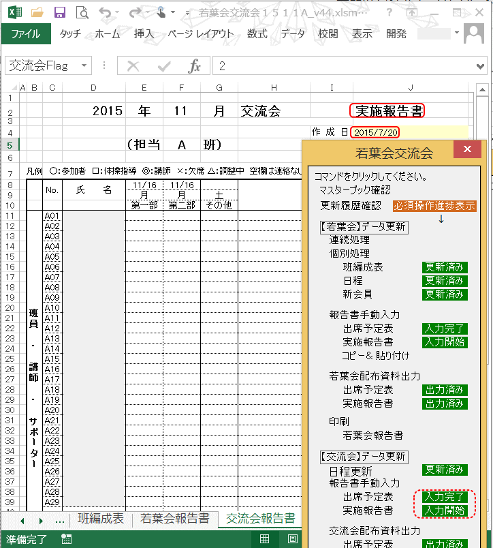Viewport: 493px width, 548px height.
Task: Click 班編成表 under 個別処理
Action: click(363, 267)
